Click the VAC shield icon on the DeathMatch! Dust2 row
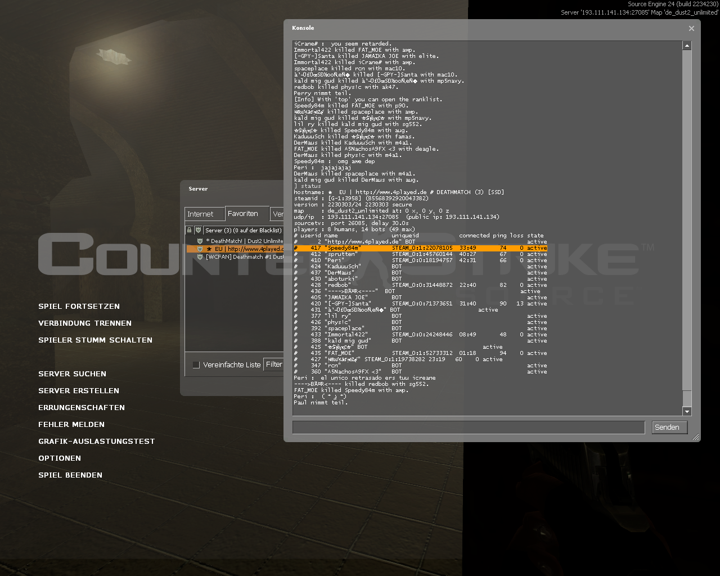The image size is (720, 576). (200, 241)
